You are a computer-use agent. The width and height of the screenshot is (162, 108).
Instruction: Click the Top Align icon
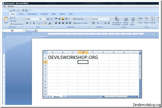click(56, 19)
